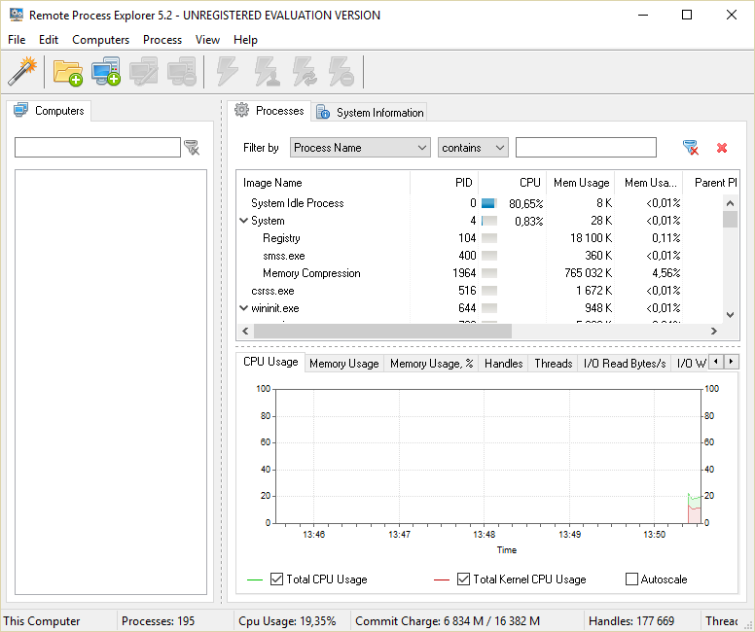Click 'This Computer' in status bar
The width and height of the screenshot is (755, 632).
coord(42,621)
